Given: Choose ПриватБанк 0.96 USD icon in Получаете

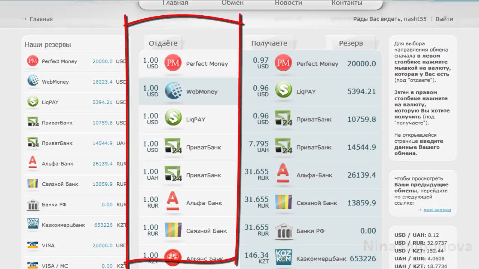Looking at the screenshot, I should [x=283, y=118].
